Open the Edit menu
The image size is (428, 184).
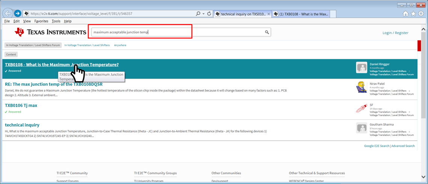coord(17,21)
